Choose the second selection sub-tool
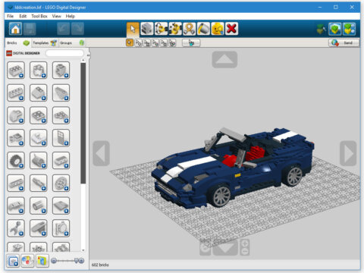Screen dimensions: 364x273 click(138, 43)
